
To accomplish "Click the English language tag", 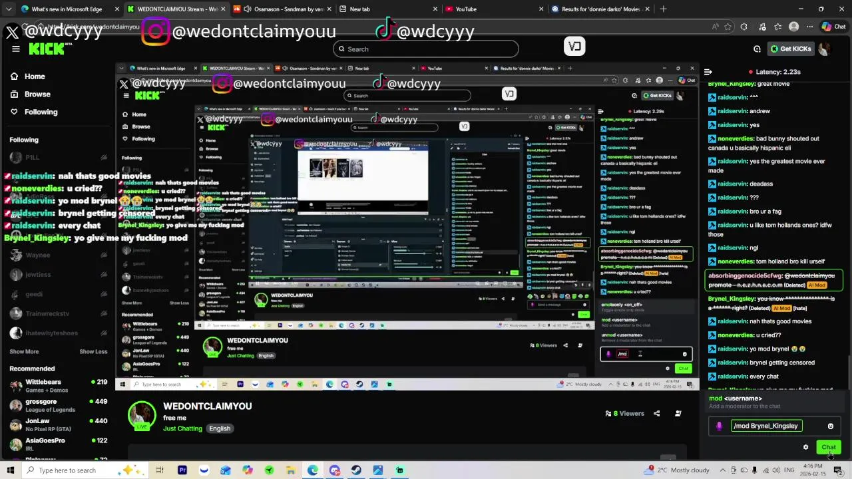I will (220, 428).
